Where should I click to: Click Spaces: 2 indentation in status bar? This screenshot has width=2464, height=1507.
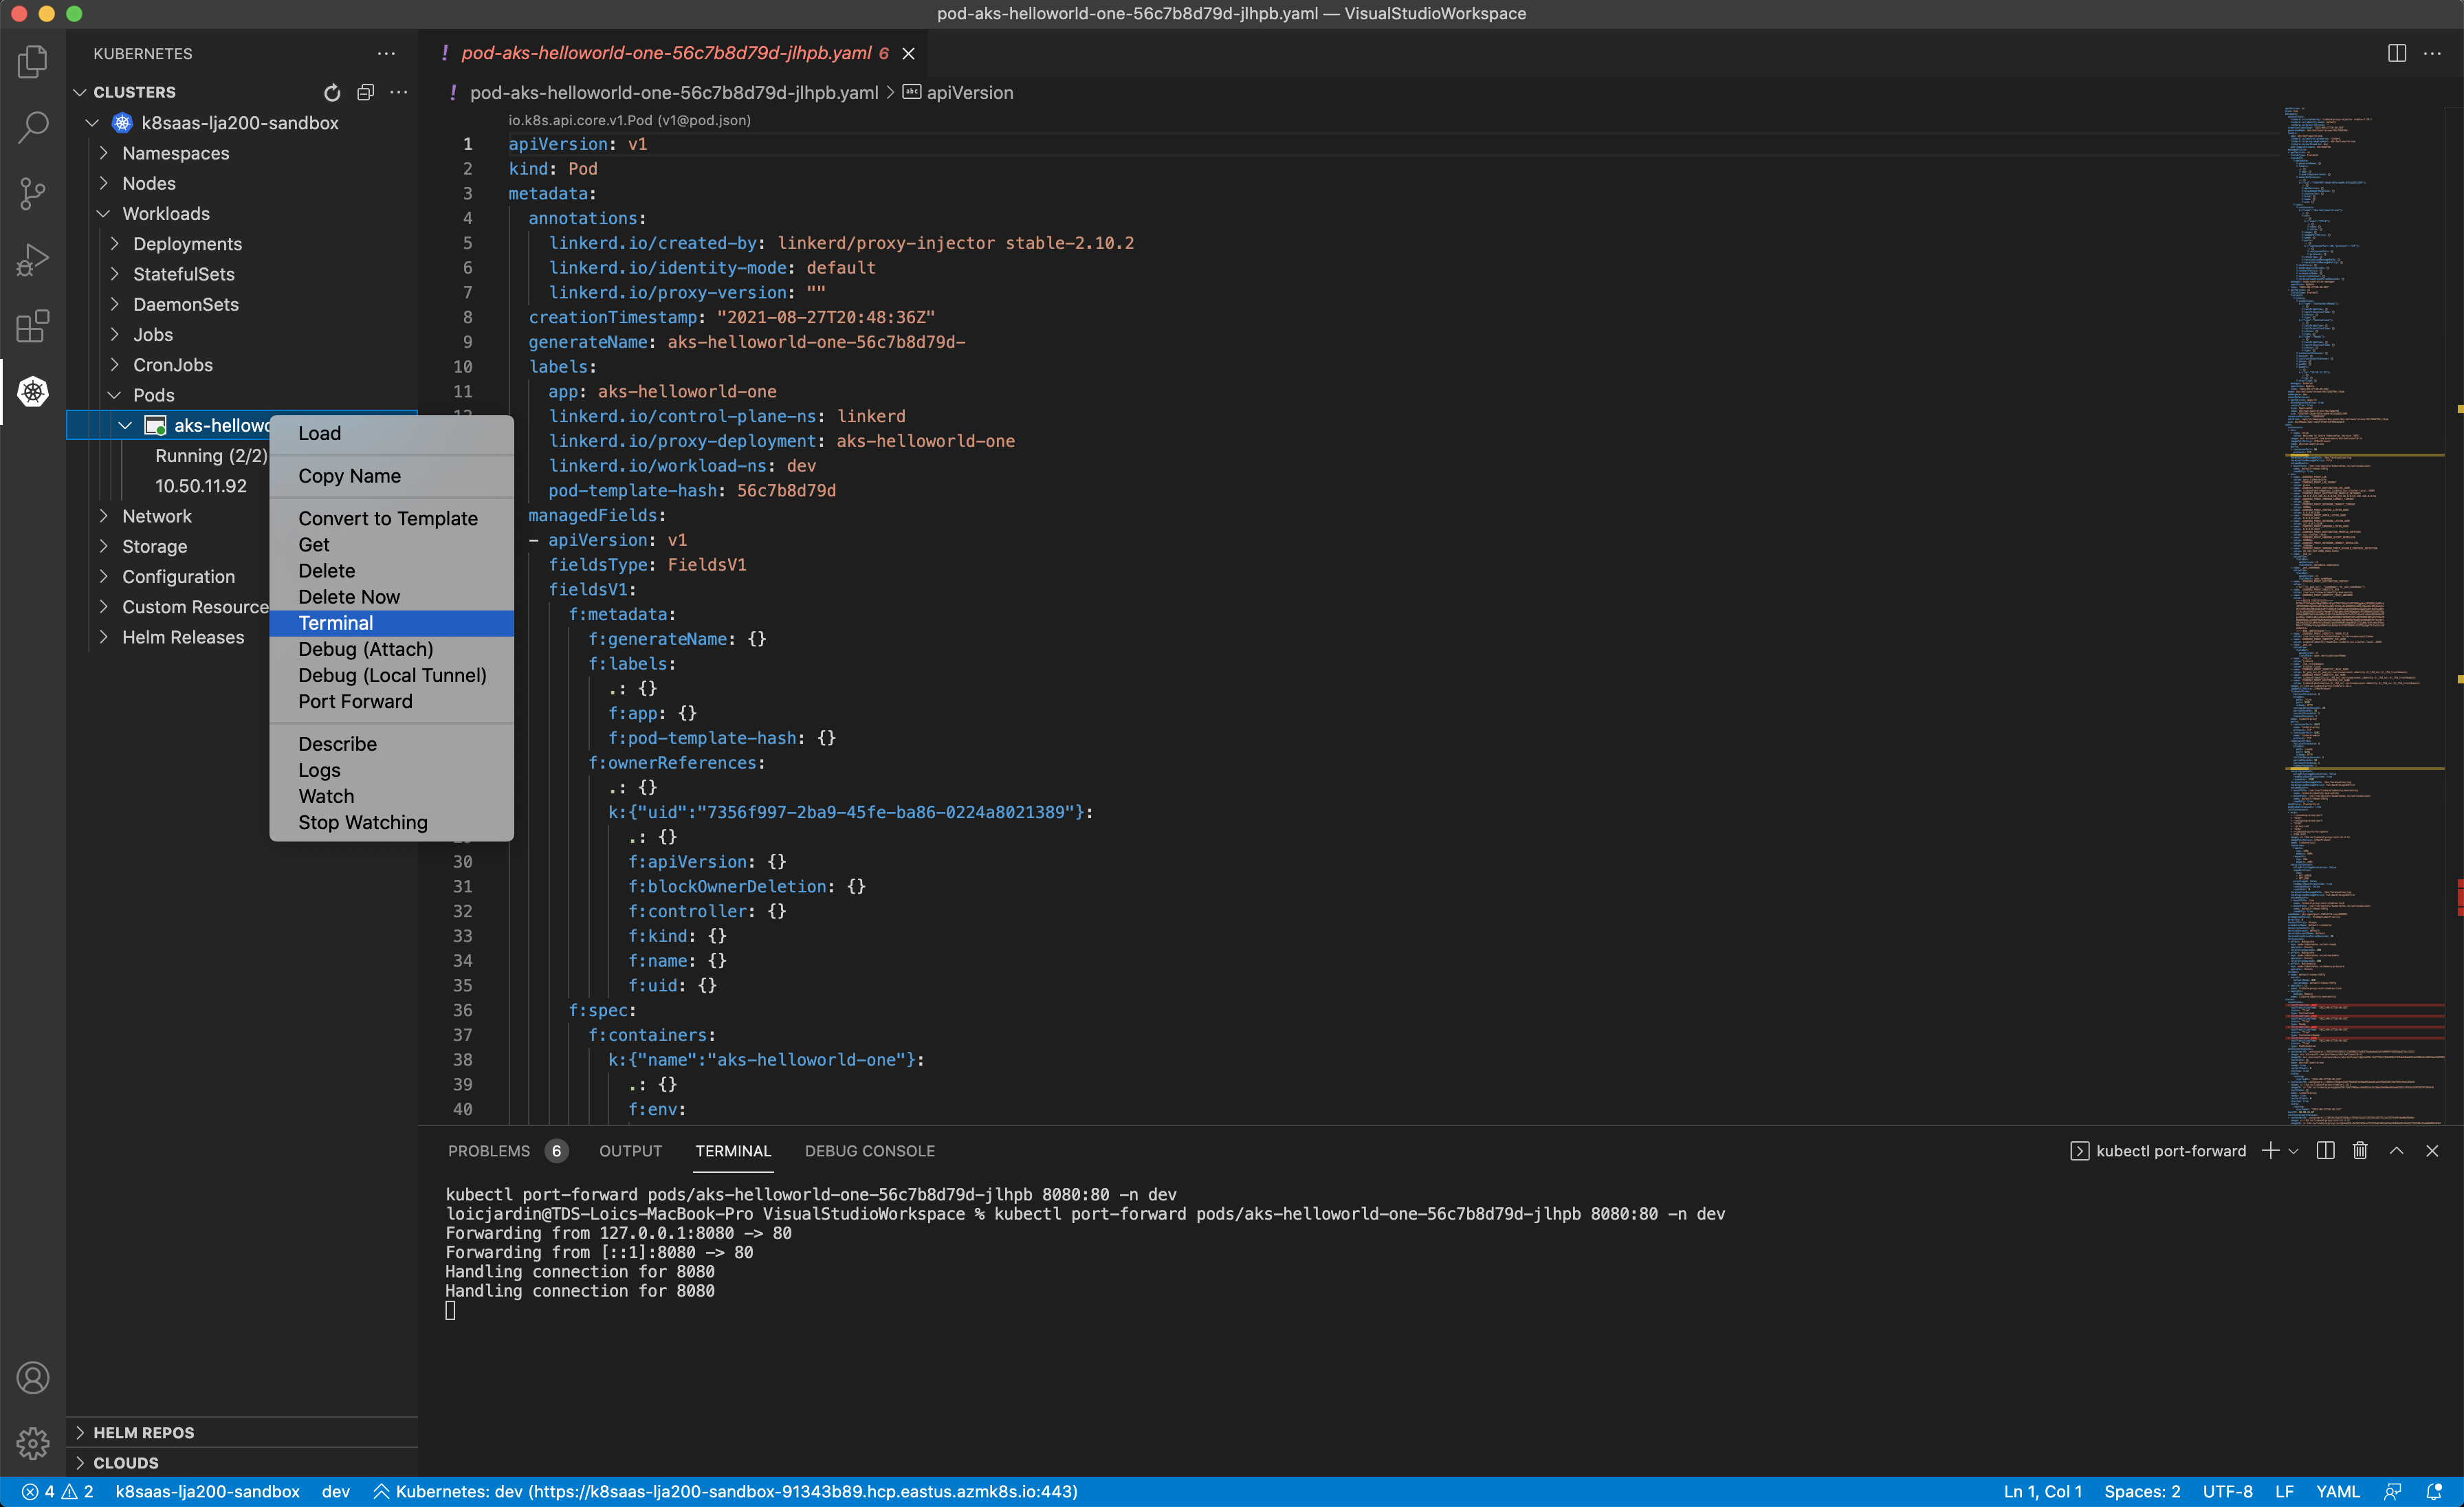[2141, 1491]
